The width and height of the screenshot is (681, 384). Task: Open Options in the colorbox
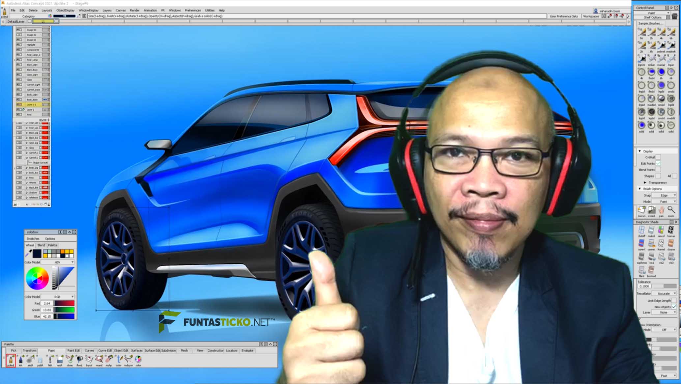pyautogui.click(x=50, y=238)
